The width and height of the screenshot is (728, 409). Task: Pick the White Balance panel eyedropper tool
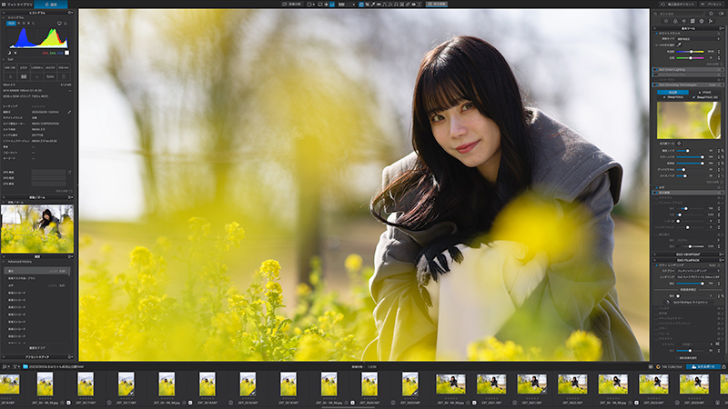679,45
